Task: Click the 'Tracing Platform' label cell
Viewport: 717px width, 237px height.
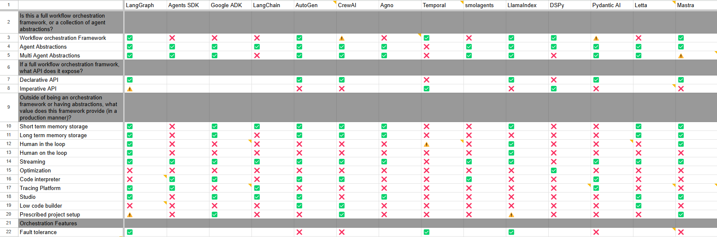Action: 71,188
